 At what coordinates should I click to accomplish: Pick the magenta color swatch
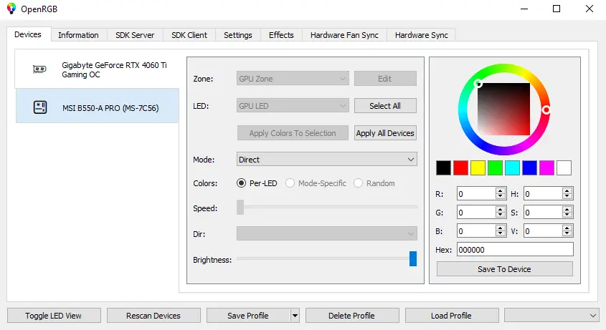pyautogui.click(x=546, y=168)
